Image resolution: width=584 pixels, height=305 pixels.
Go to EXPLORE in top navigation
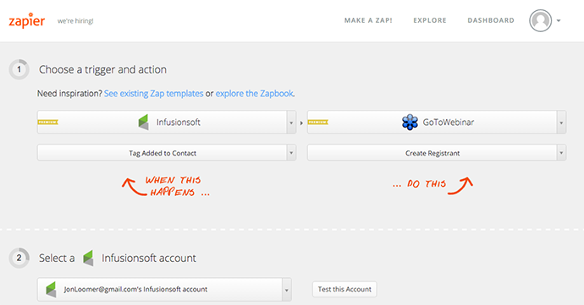pos(430,20)
